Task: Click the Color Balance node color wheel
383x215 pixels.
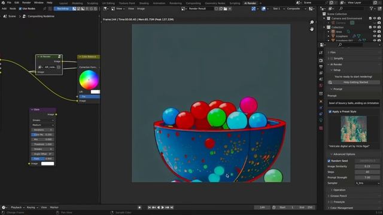Action: [x=89, y=79]
